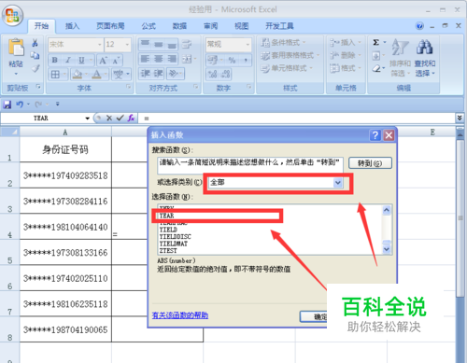Click increase indent icon
The image size is (467, 363).
158,74
